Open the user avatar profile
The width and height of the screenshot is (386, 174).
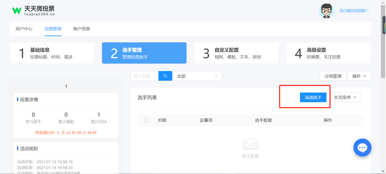click(326, 11)
